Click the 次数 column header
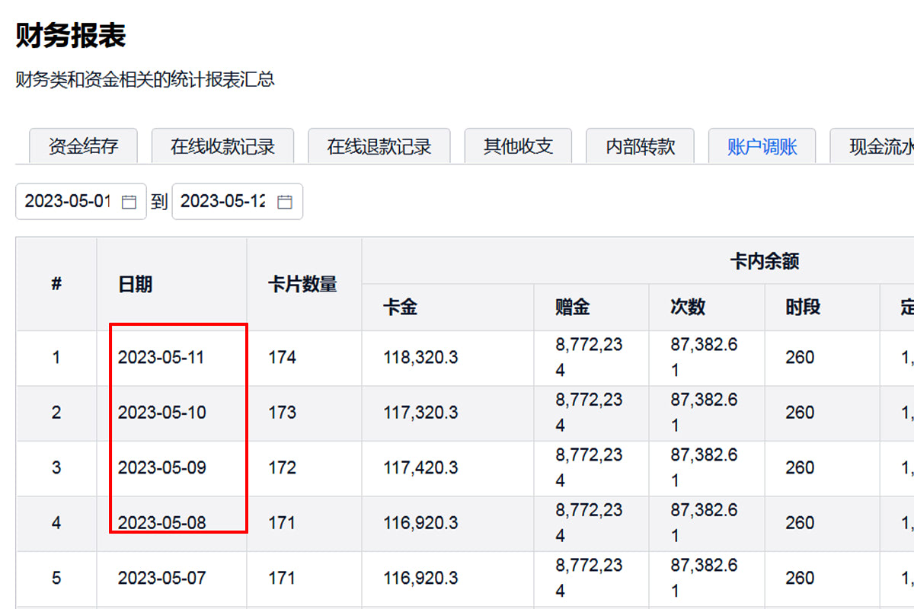This screenshot has width=914, height=609. (x=688, y=308)
